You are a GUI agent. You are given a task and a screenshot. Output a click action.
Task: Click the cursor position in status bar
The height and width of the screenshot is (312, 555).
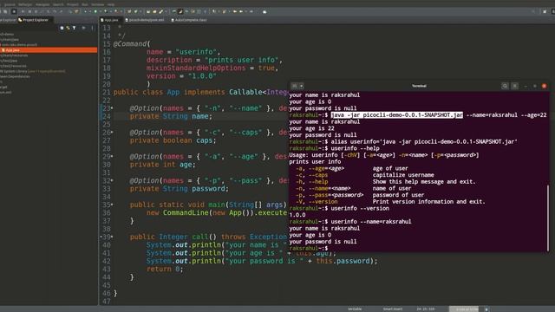(x=426, y=309)
